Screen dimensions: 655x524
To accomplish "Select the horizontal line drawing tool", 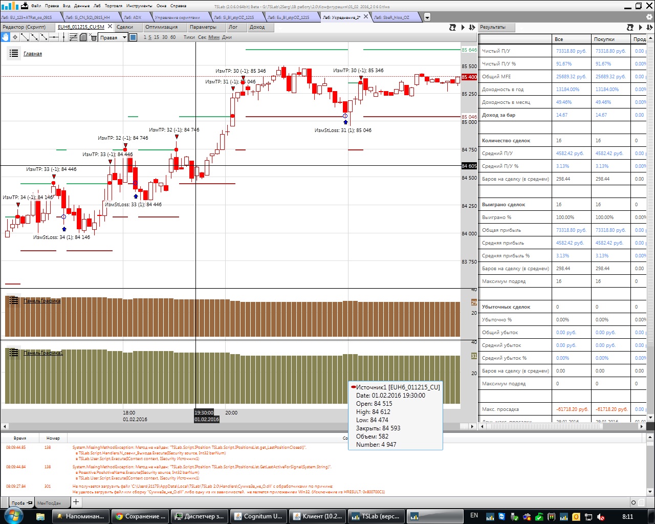I will pos(54,37).
